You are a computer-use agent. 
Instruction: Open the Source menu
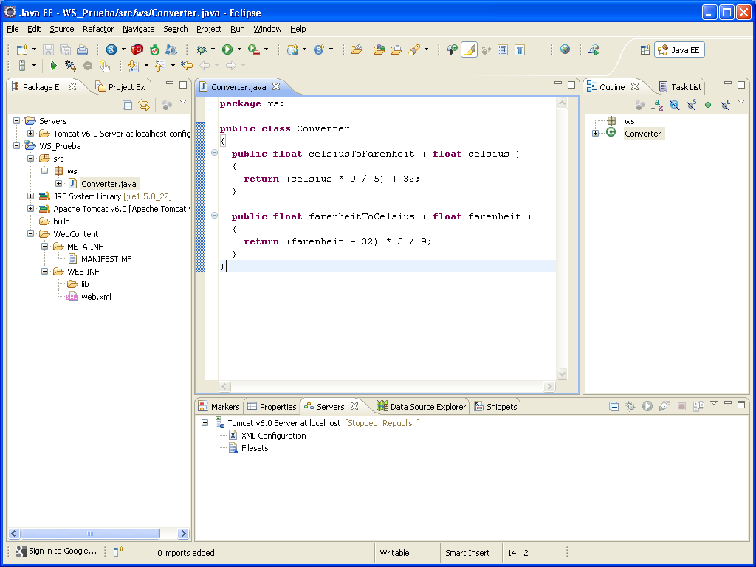(x=62, y=29)
